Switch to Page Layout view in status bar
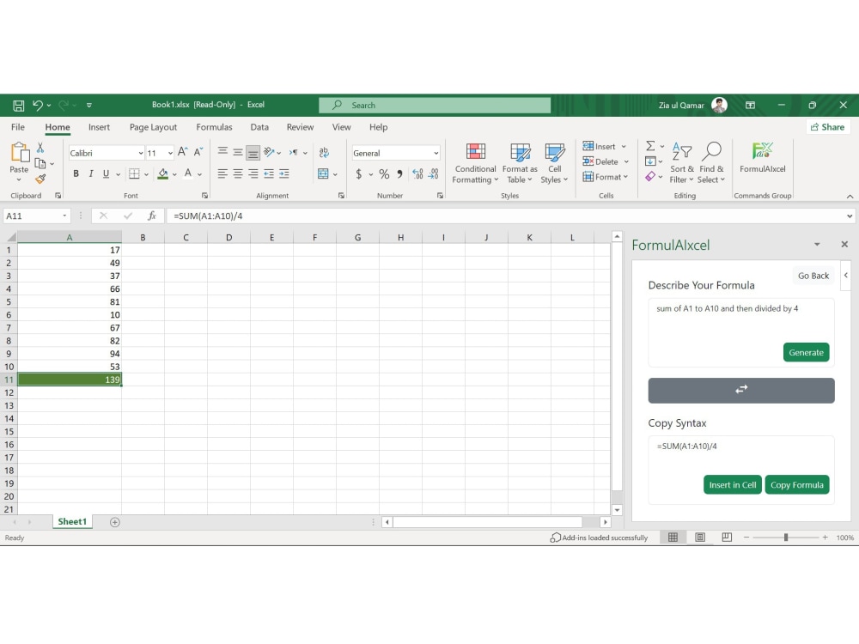This screenshot has height=644, width=859. click(700, 538)
